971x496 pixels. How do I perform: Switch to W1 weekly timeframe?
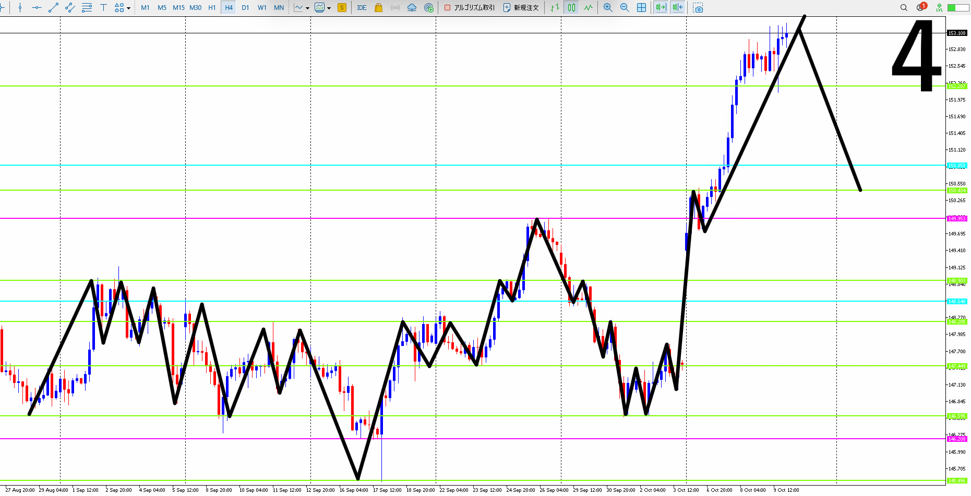[x=262, y=8]
